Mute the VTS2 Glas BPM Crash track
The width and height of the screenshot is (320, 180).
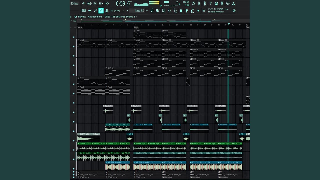coord(73,131)
